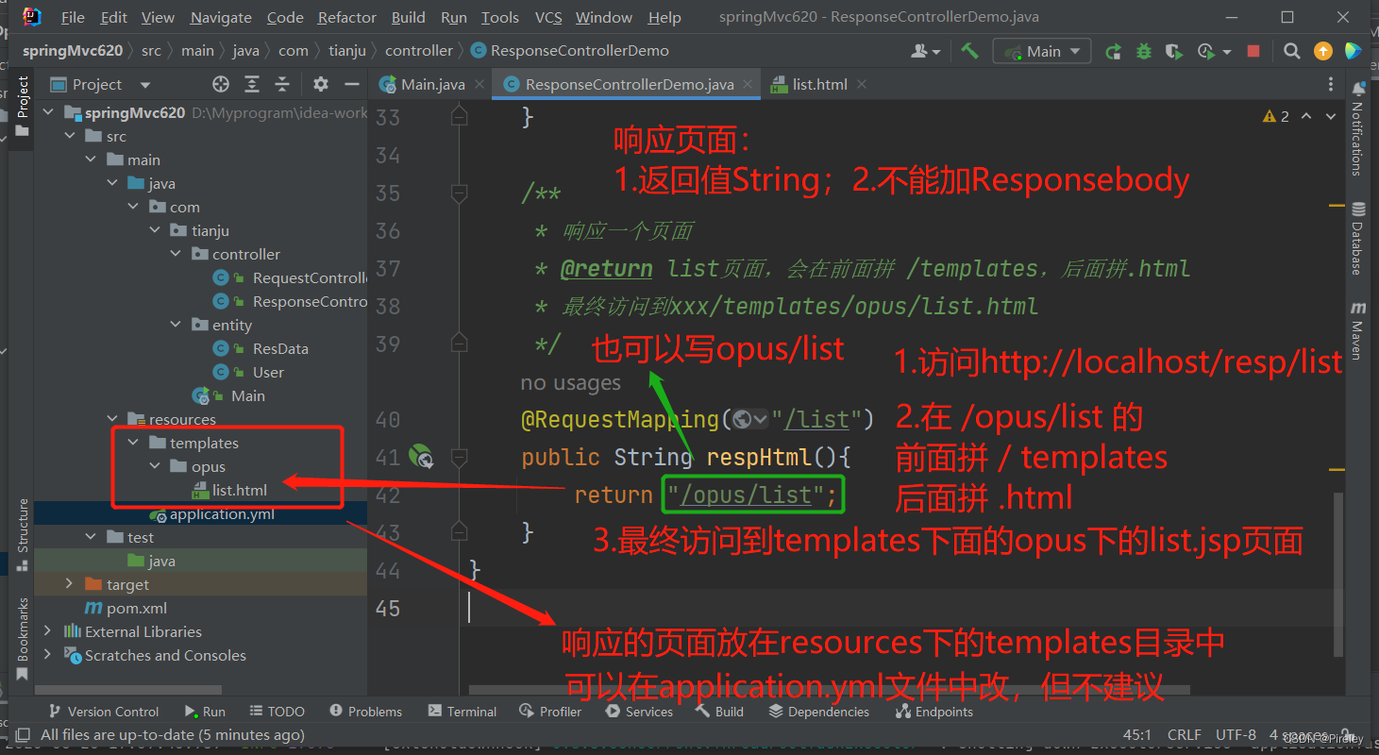1379x755 pixels.
Task: Click the warning indicator showing 2 problems
Action: 1276,116
